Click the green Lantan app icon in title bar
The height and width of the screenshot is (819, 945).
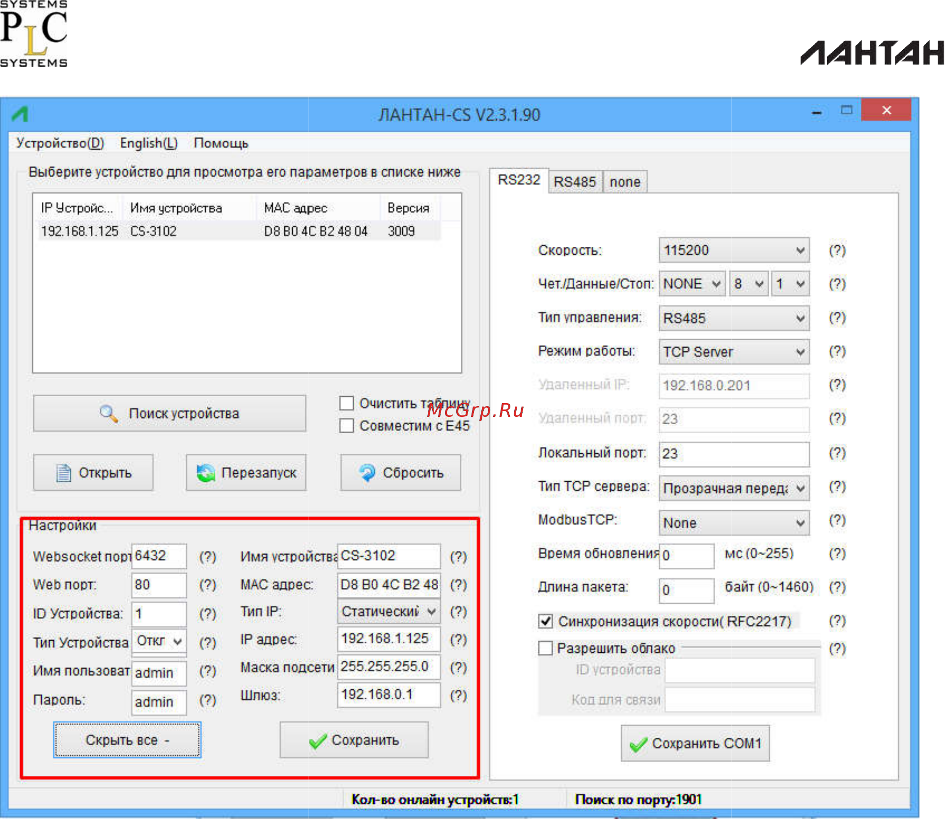point(21,114)
